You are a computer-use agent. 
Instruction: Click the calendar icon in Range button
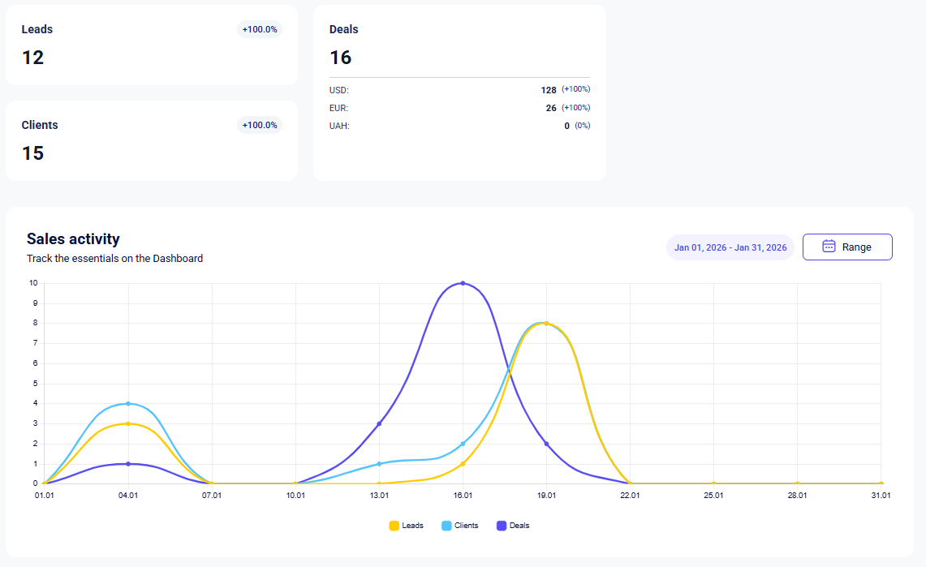[x=829, y=247]
